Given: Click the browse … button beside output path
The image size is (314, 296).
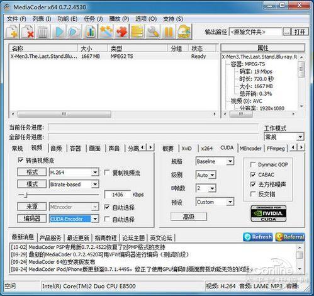Looking at the screenshot, I should coord(287,32).
